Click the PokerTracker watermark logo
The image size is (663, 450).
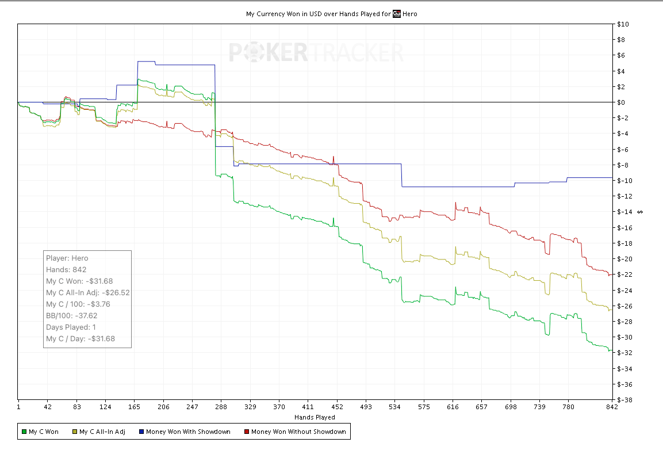coord(316,52)
